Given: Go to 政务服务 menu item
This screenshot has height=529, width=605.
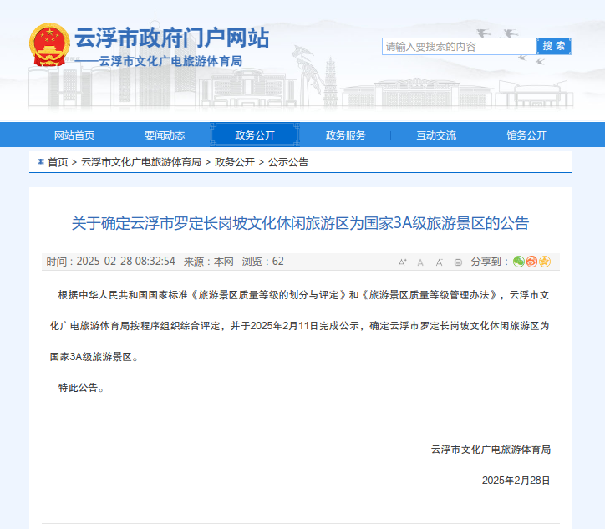Looking at the screenshot, I should tap(345, 135).
